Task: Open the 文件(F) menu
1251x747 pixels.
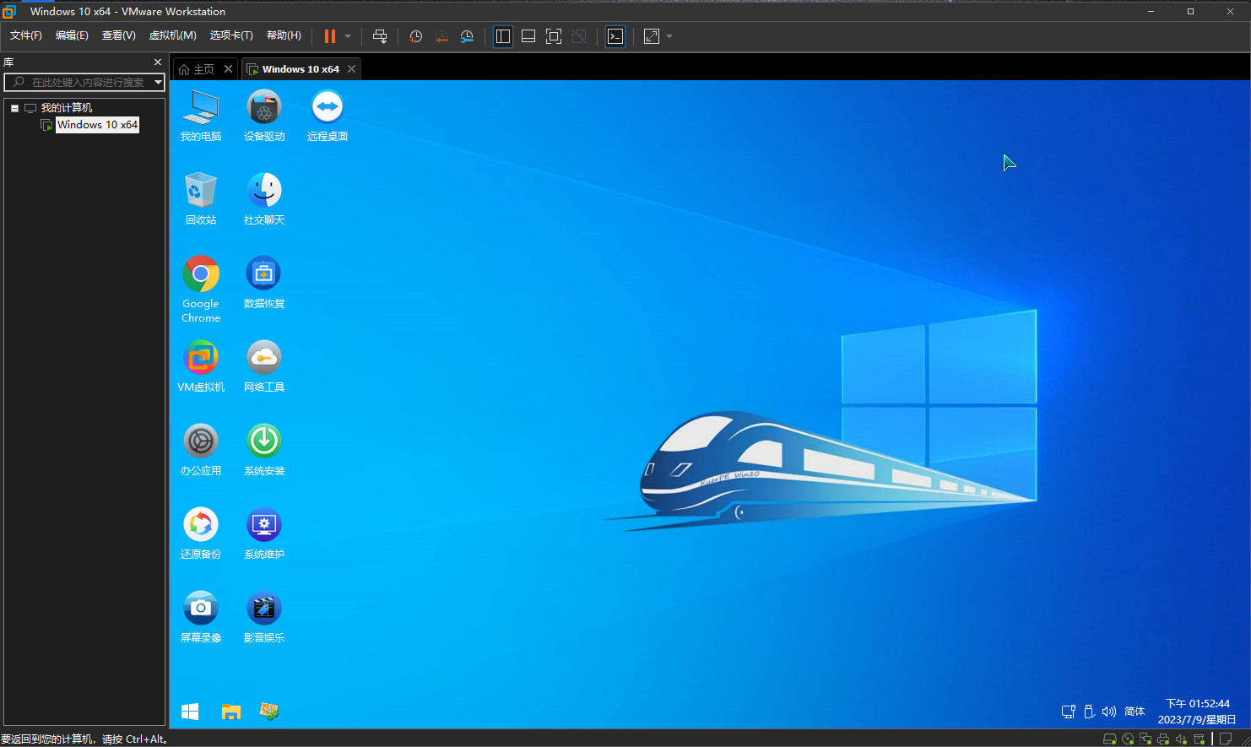Action: [26, 35]
